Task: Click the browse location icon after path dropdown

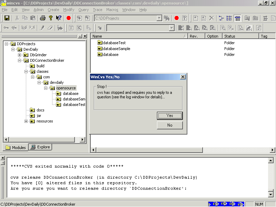Action: [x=167, y=18]
